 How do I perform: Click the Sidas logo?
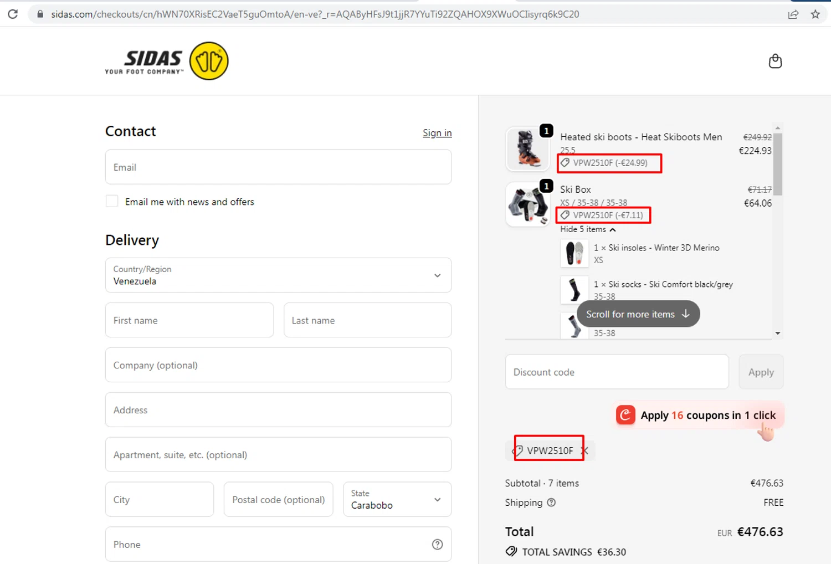[x=167, y=61]
